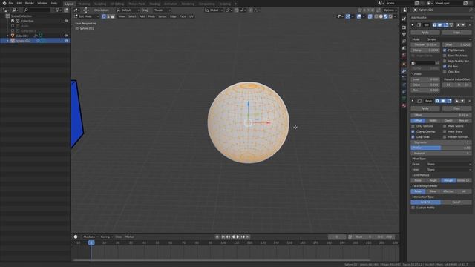Open View Layer properties tab icon

(404, 42)
